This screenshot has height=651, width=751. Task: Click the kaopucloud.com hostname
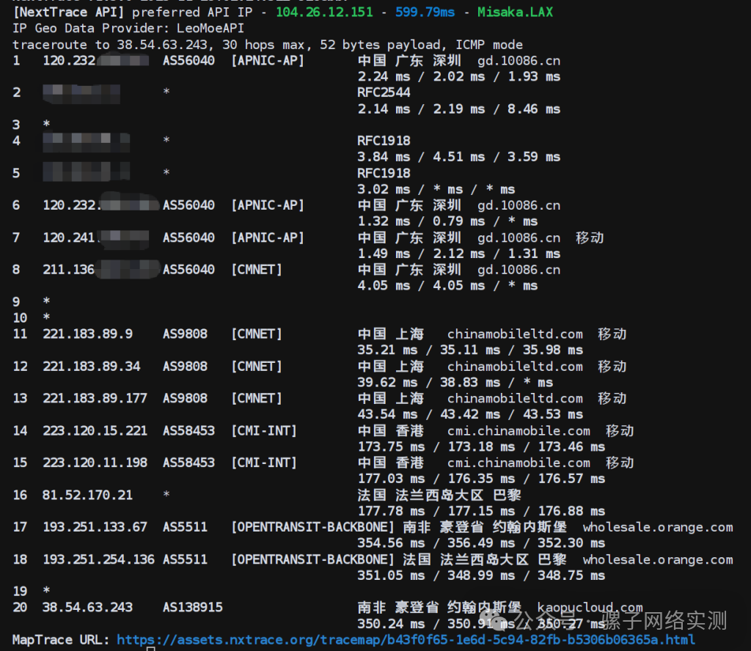coord(590,607)
